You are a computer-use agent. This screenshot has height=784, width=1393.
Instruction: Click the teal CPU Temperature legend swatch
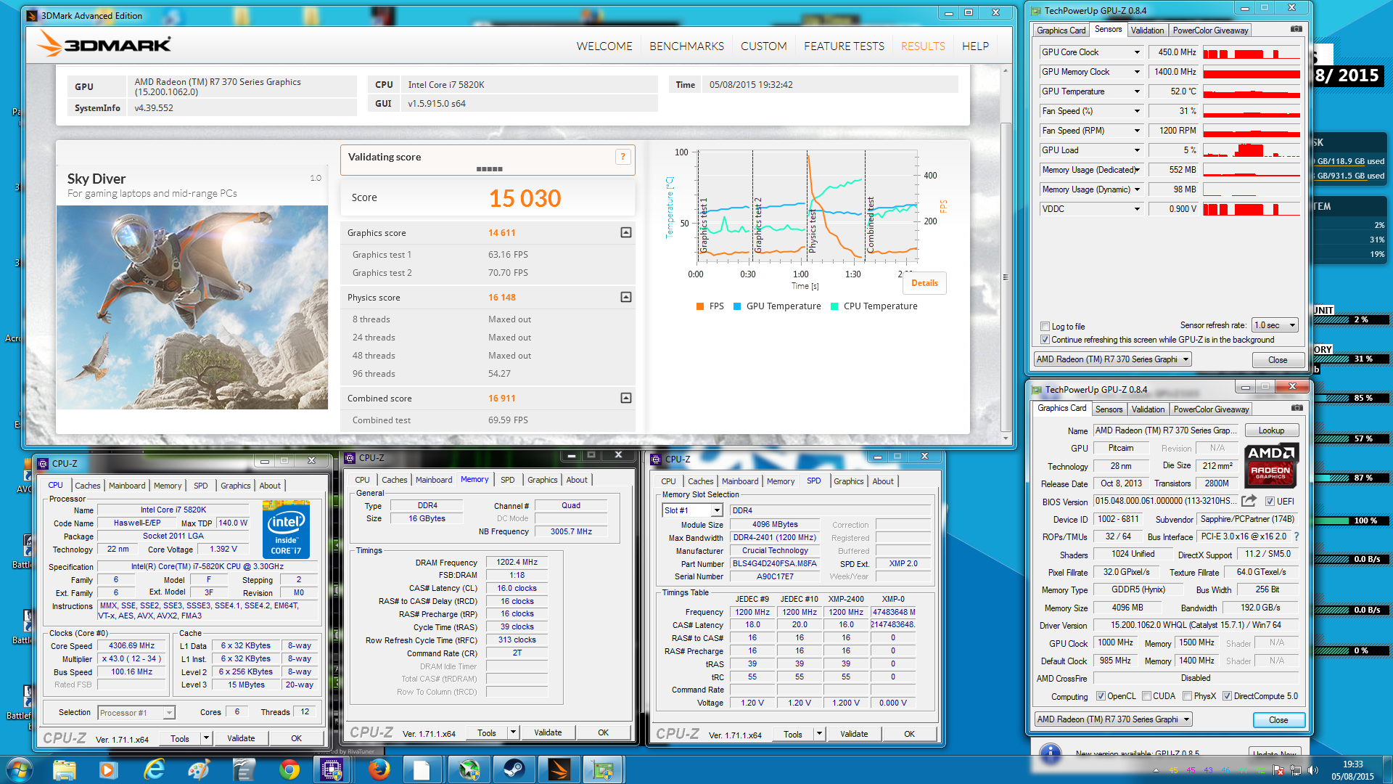coord(834,306)
